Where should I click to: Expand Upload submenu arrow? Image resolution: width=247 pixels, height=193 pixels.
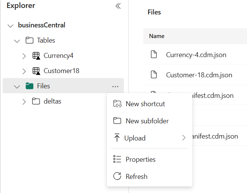(x=184, y=138)
